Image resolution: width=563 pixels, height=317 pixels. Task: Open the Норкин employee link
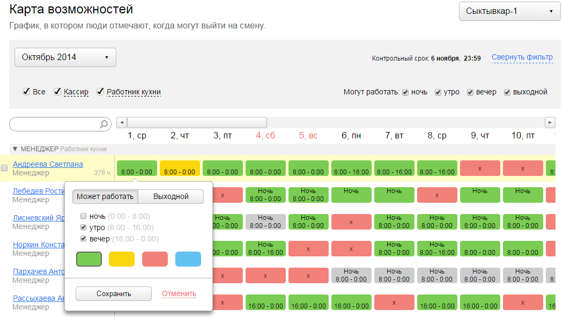click(39, 245)
